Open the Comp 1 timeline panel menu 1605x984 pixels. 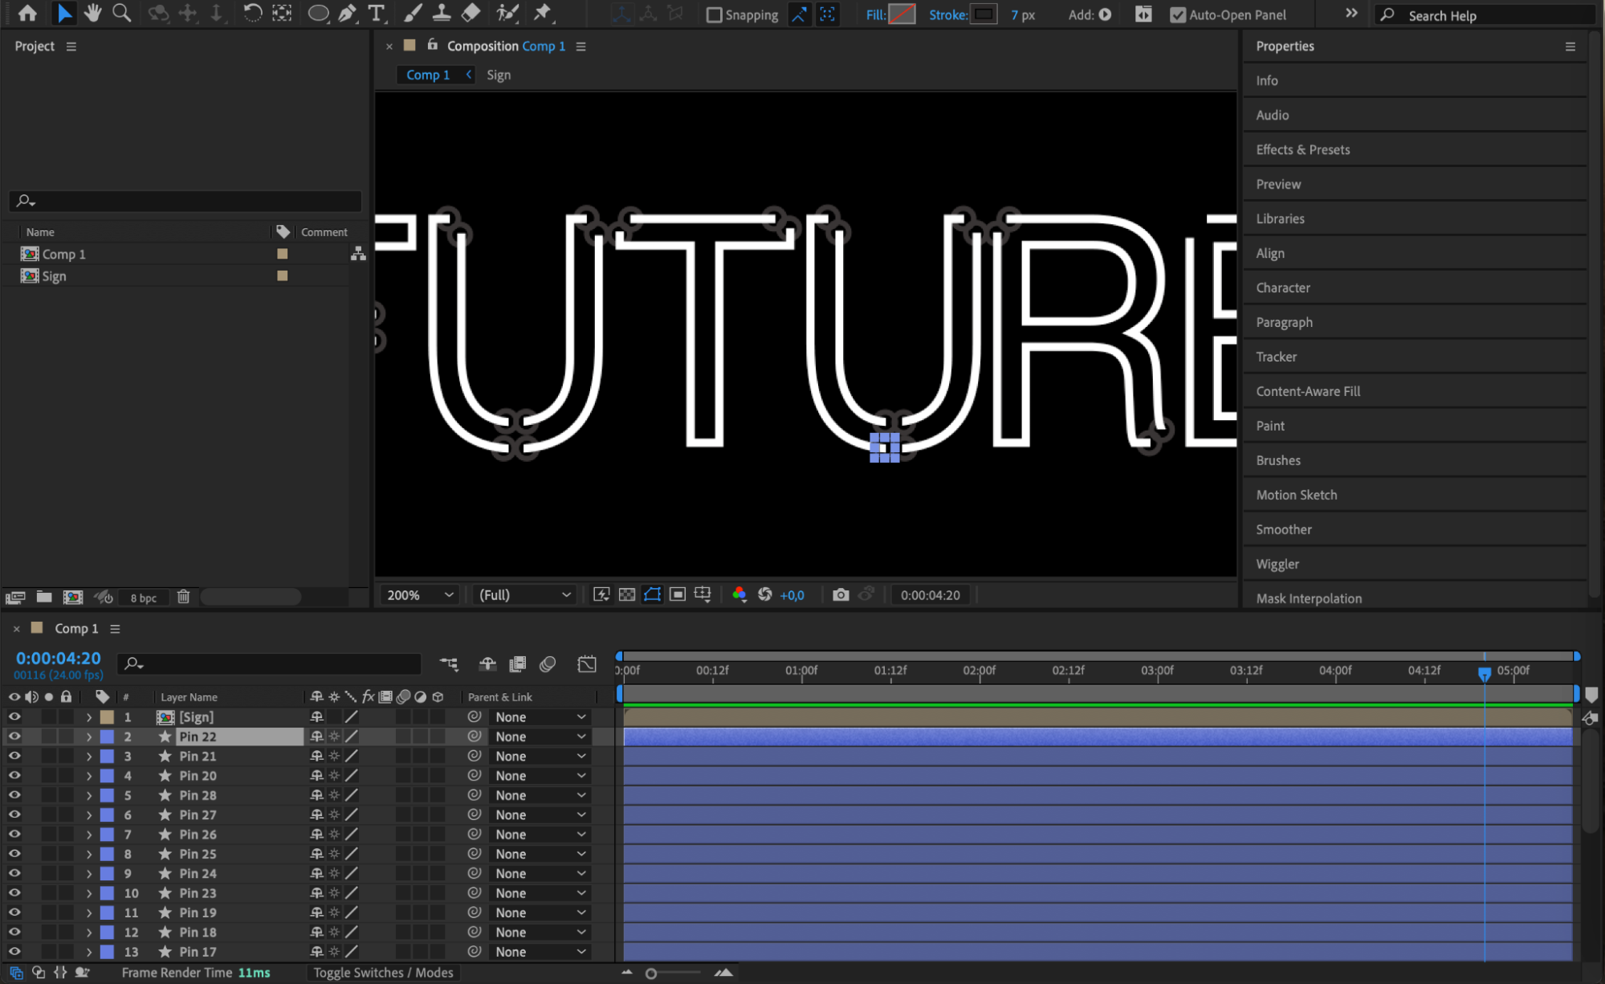tap(115, 629)
